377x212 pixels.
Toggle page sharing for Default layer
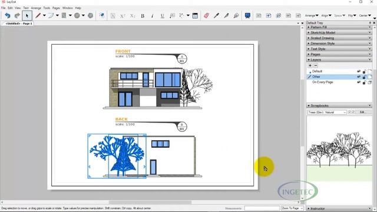coord(369,71)
